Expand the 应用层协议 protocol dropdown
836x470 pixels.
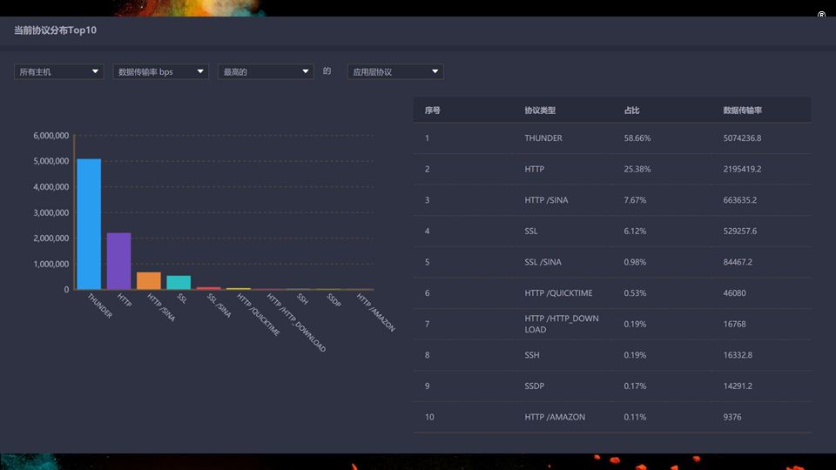click(395, 71)
